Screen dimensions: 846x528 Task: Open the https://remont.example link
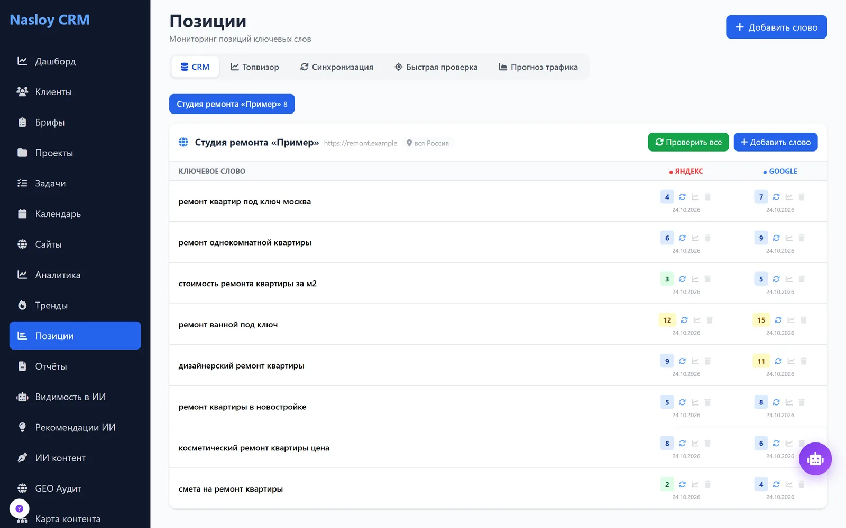pos(361,143)
